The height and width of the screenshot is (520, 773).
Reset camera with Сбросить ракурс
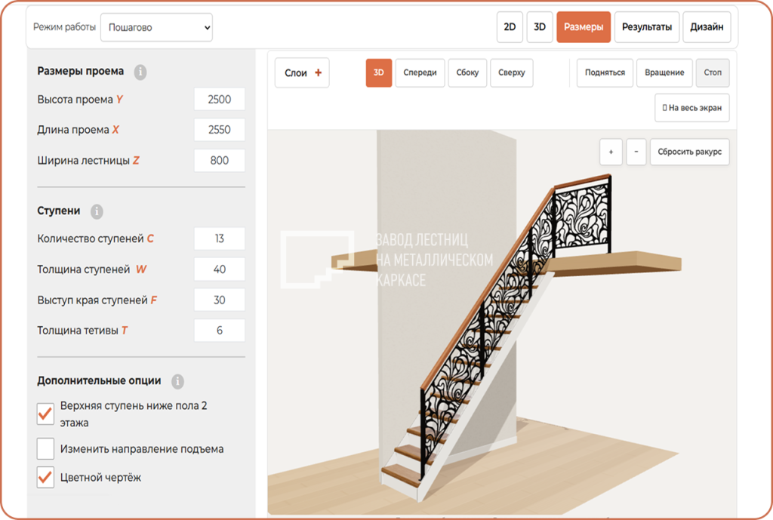[x=690, y=152]
